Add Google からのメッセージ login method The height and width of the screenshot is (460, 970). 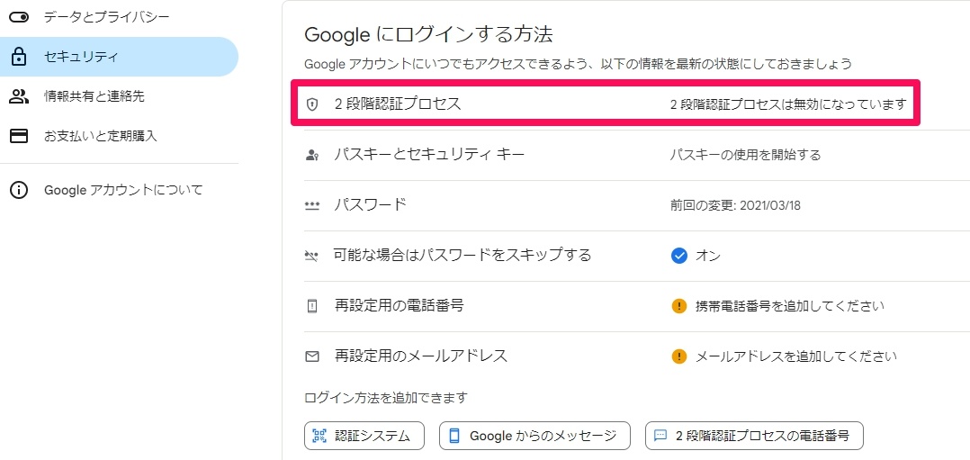pos(534,436)
